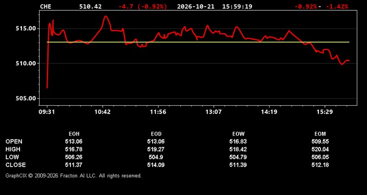The height and width of the screenshot is (195, 367).
Task: Click the 09:31 time axis label
Action: (x=47, y=112)
